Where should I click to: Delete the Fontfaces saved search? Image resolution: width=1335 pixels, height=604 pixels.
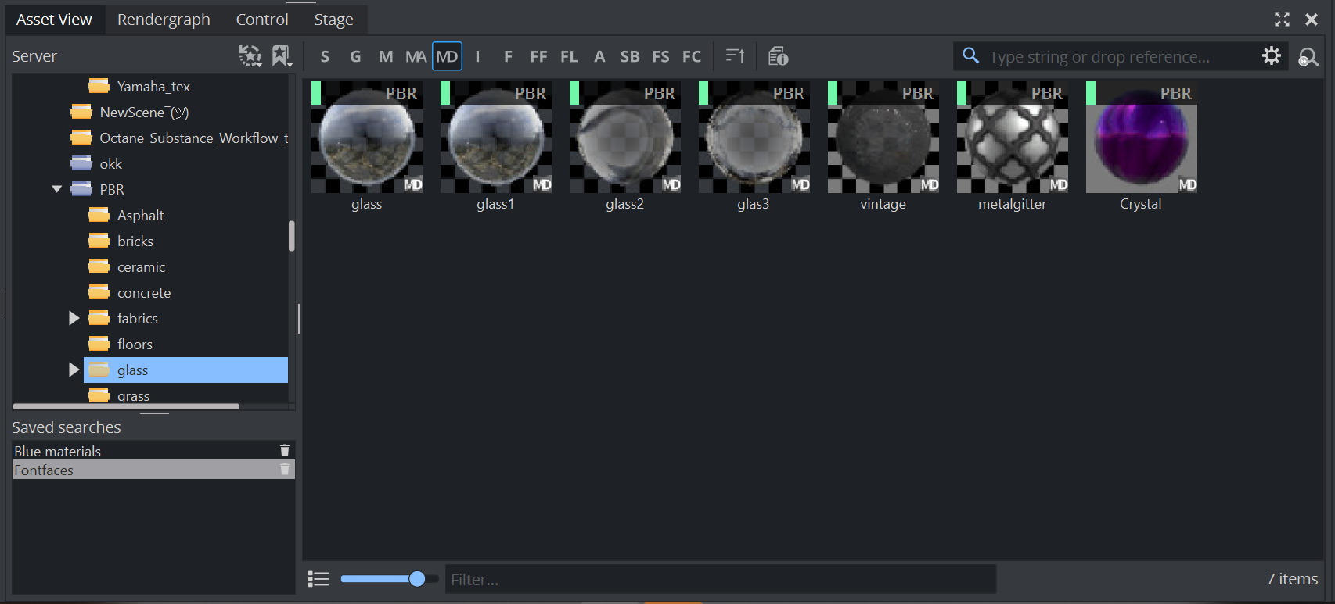tap(285, 470)
